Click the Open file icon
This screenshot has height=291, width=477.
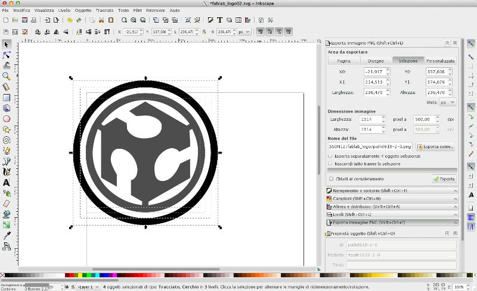15,20
